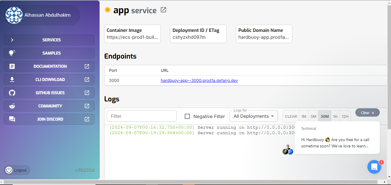Viewport: 391px width, 185px height.
Task: Open the Documentation menu item
Action: (49, 66)
